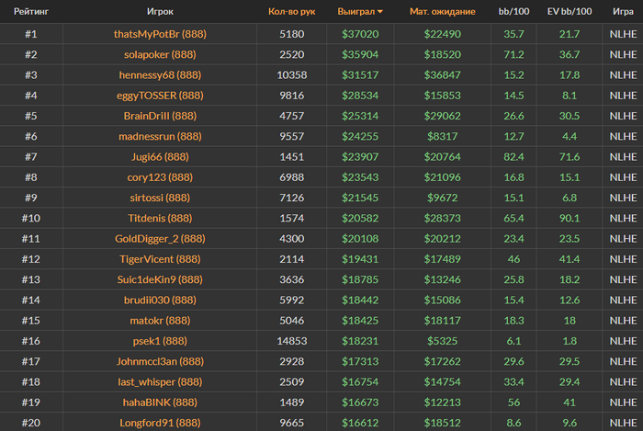Open Titdenis (888) player stats
643x431 pixels.
click(160, 218)
